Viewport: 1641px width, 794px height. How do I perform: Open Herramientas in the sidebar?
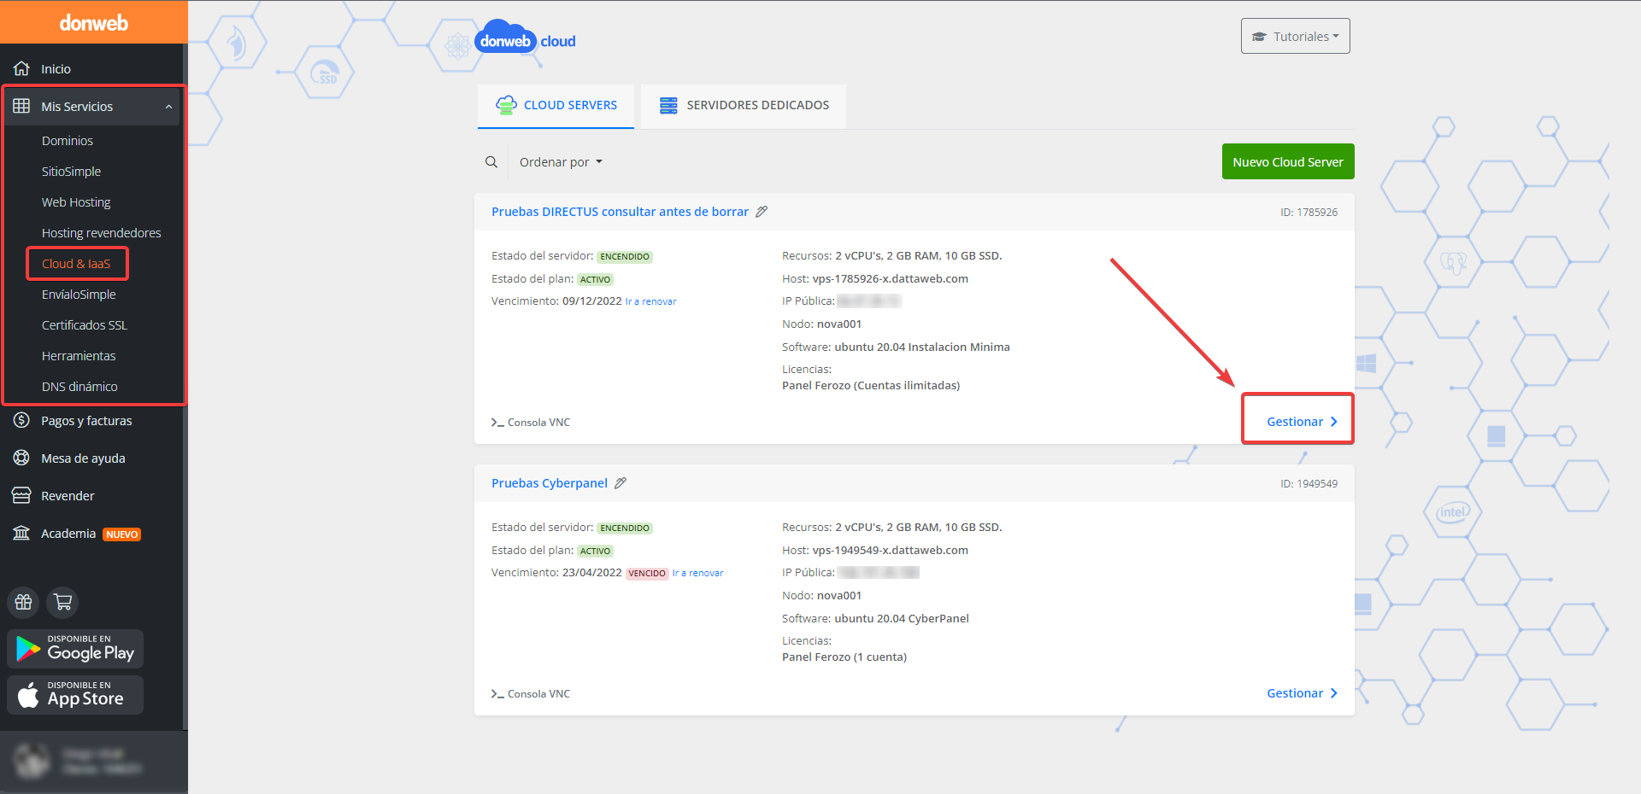coord(79,356)
